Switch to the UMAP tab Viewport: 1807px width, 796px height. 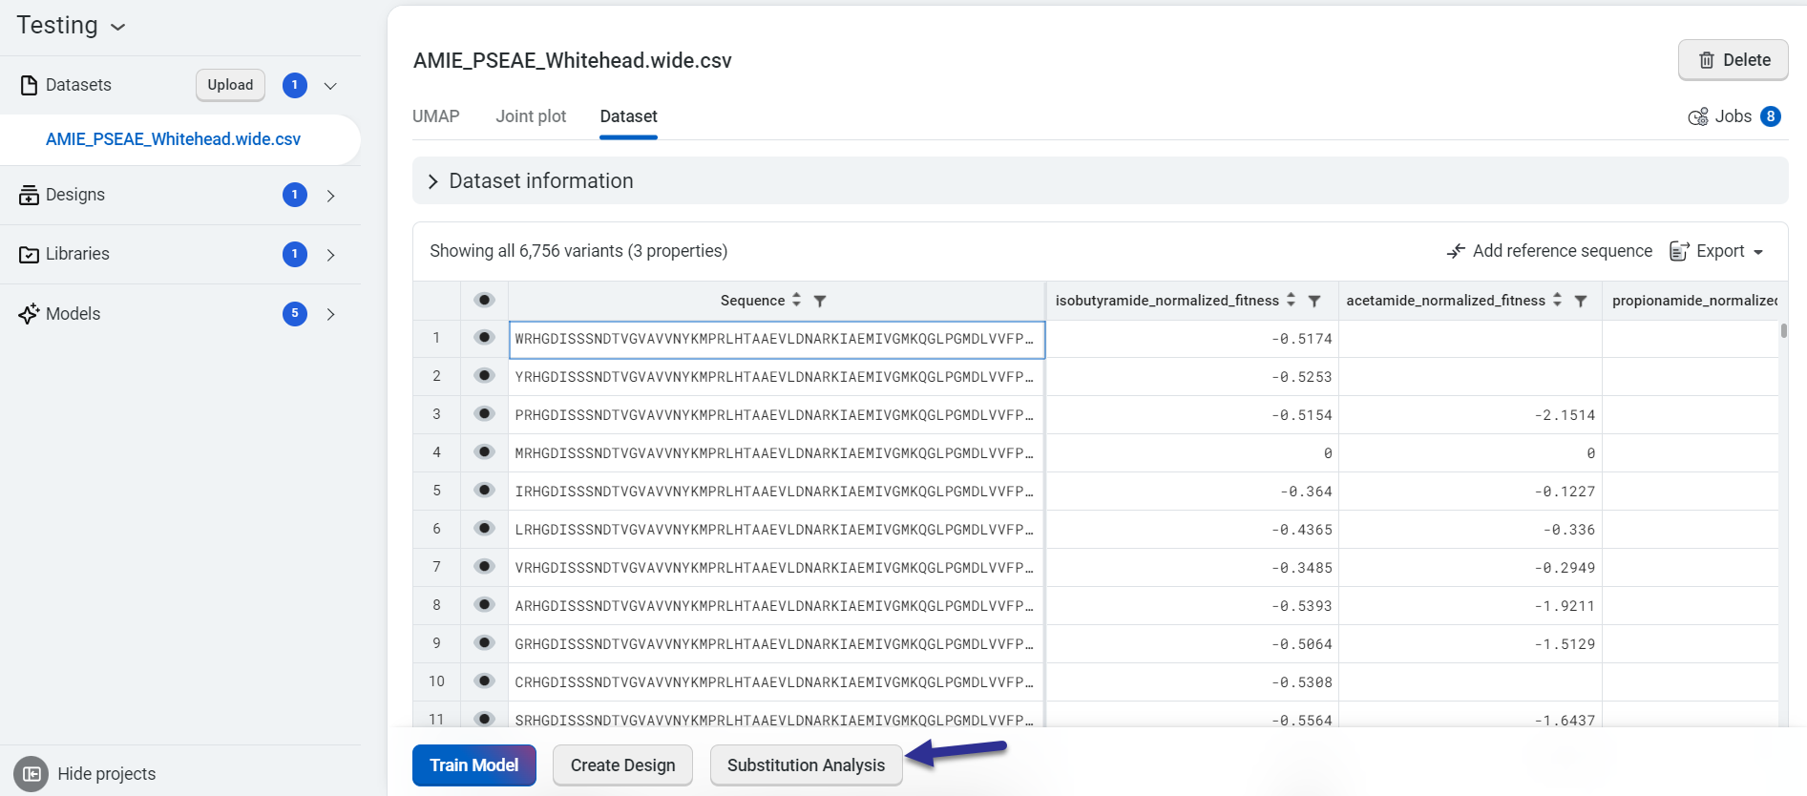coord(436,116)
